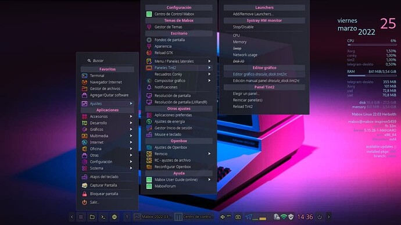Click the volume speaker icon in tray

click(x=223, y=217)
